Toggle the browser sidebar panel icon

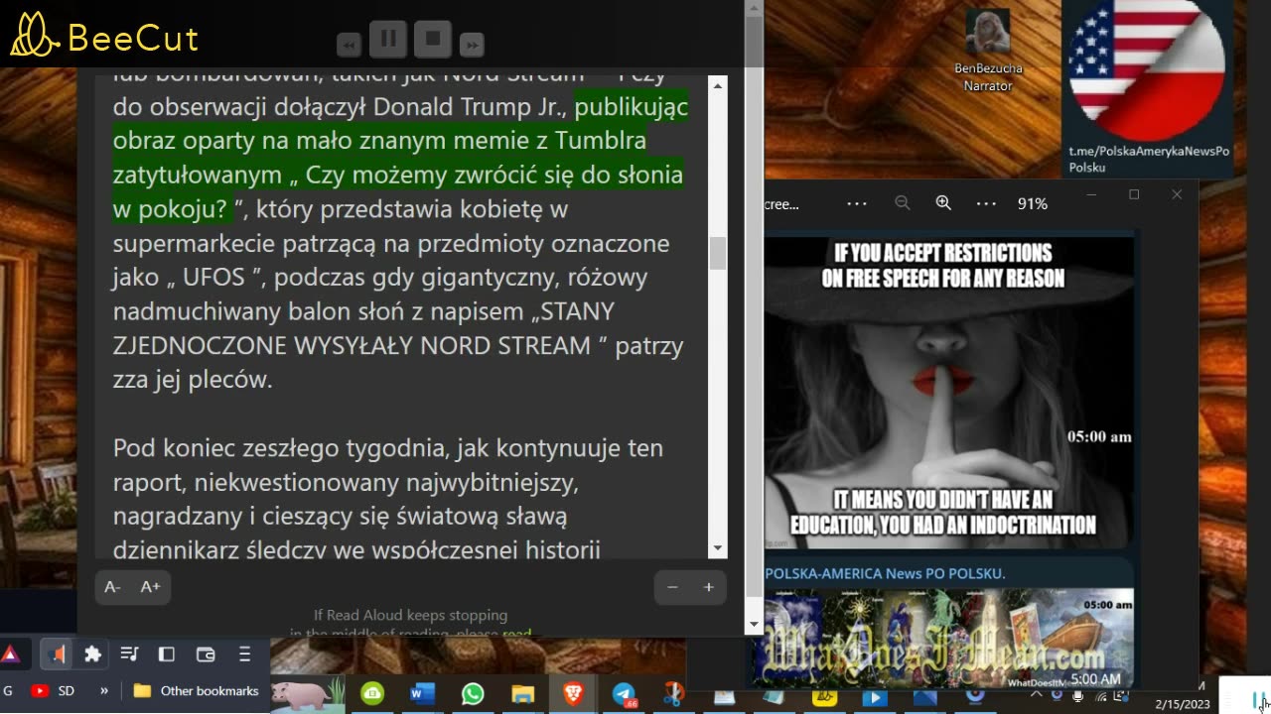[x=167, y=654]
